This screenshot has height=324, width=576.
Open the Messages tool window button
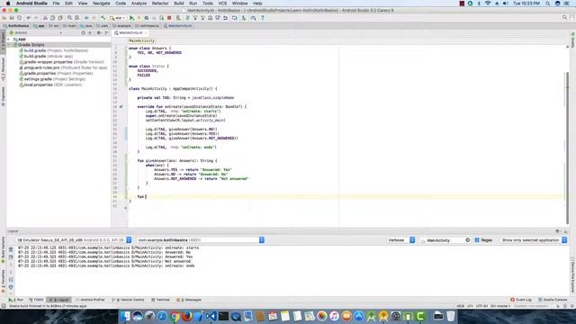tap(189, 300)
